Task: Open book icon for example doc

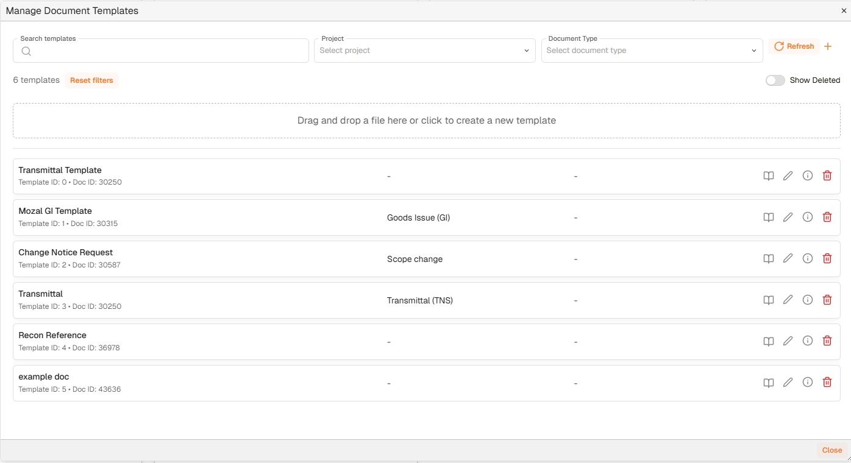Action: (x=769, y=383)
